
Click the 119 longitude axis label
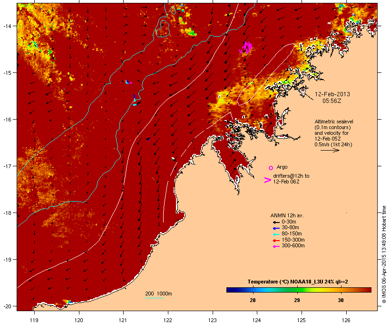34,320
